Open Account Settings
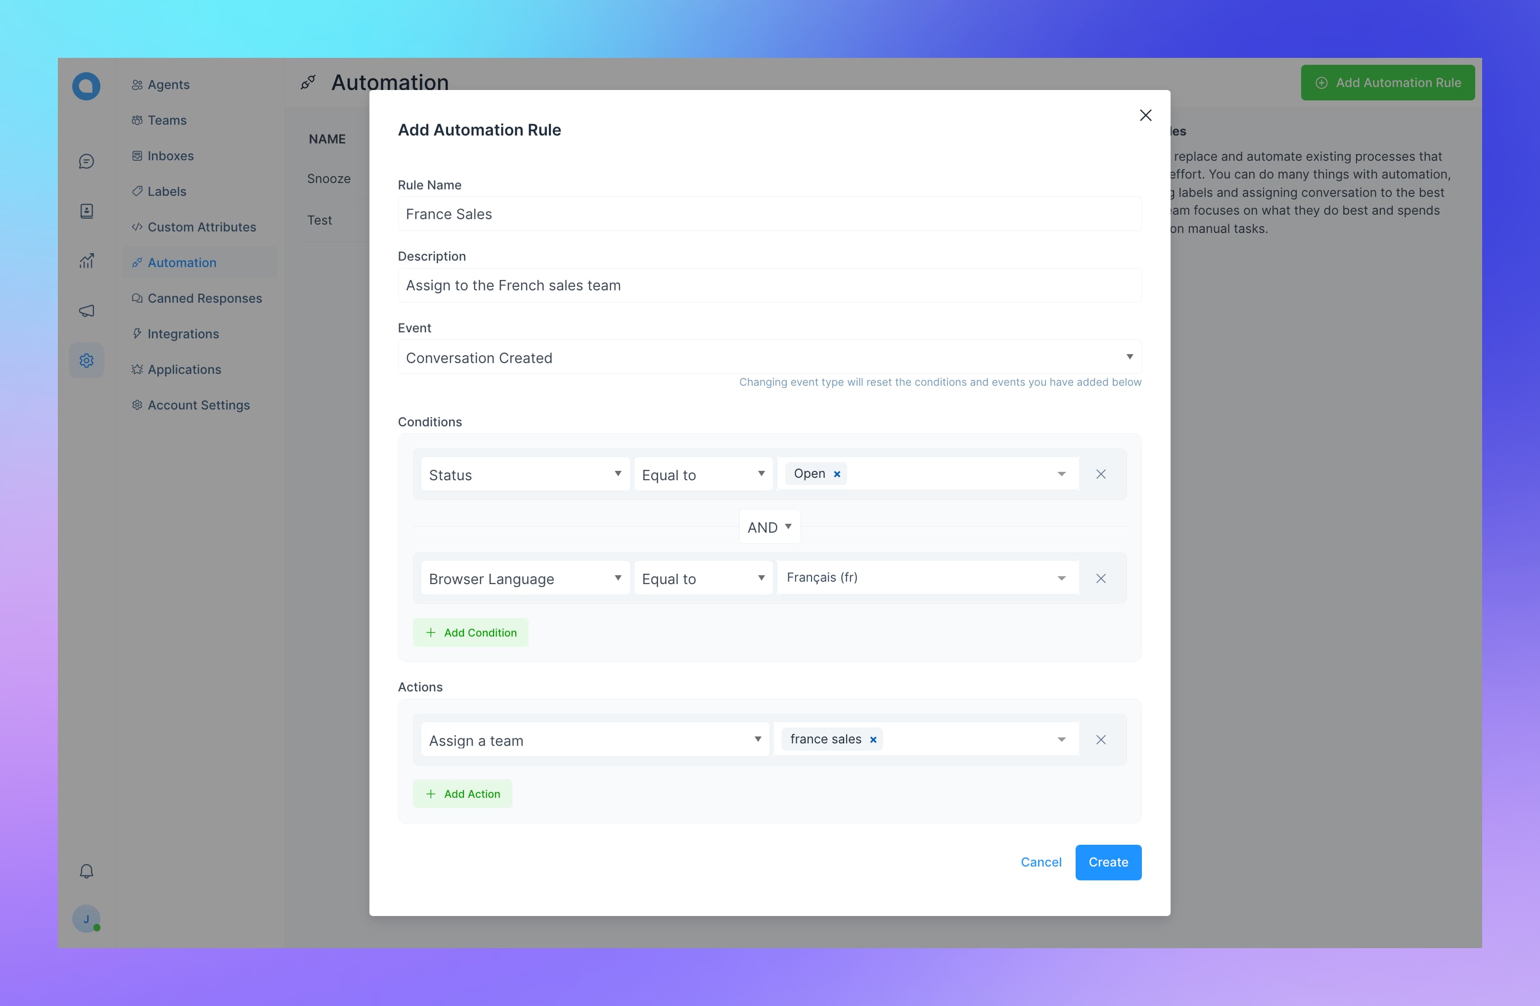The height and width of the screenshot is (1006, 1540). pos(197,404)
